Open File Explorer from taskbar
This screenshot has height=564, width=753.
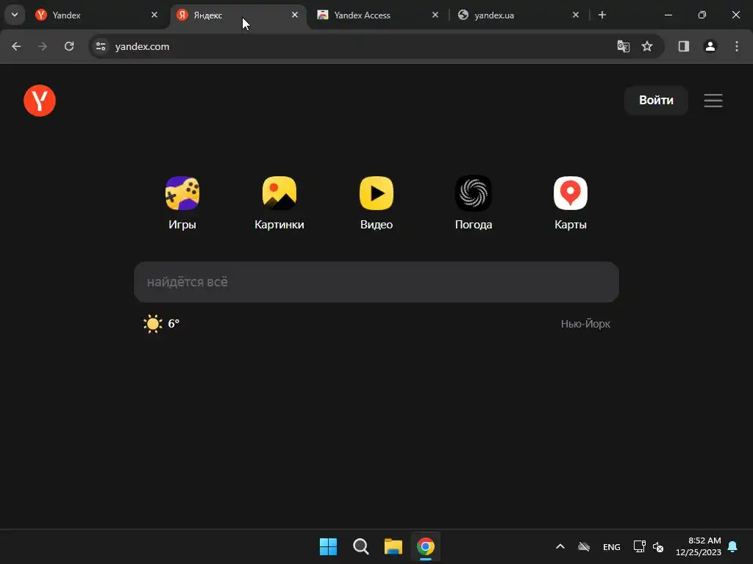click(393, 546)
